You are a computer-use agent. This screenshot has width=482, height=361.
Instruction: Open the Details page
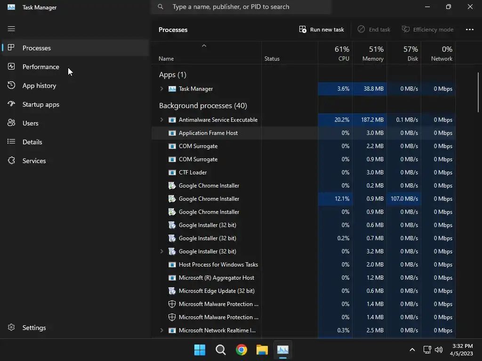click(x=75, y=142)
